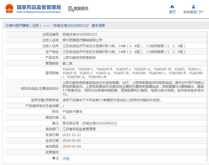Click the 产品名称 row label

[x=52, y=57]
